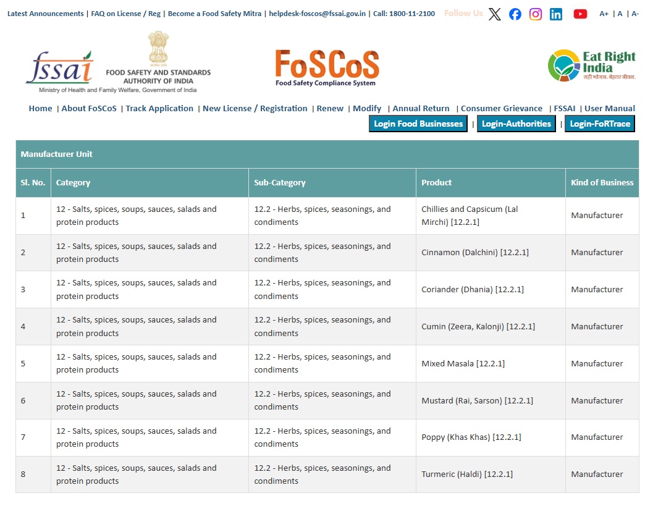
Task: Reset font size with plain A
Action: (620, 14)
